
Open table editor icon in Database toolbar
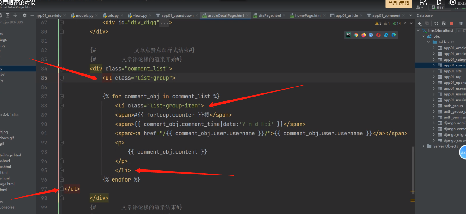(x=461, y=23)
